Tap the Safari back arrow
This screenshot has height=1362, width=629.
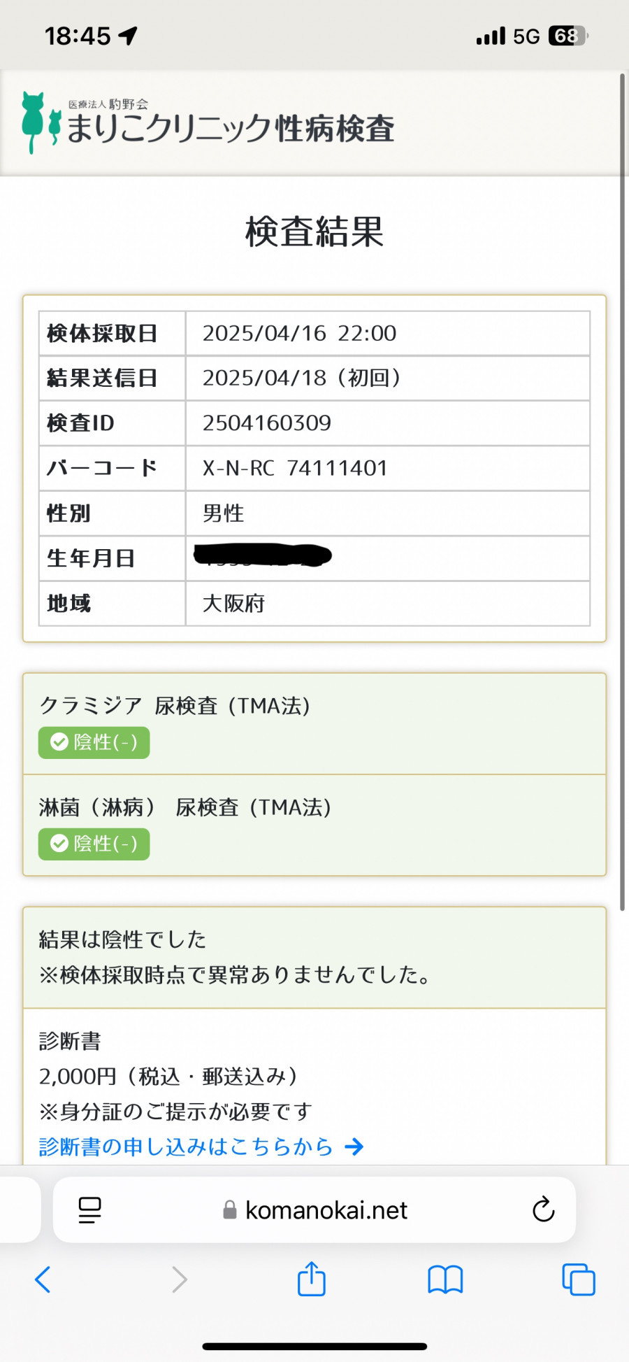coord(43,1279)
